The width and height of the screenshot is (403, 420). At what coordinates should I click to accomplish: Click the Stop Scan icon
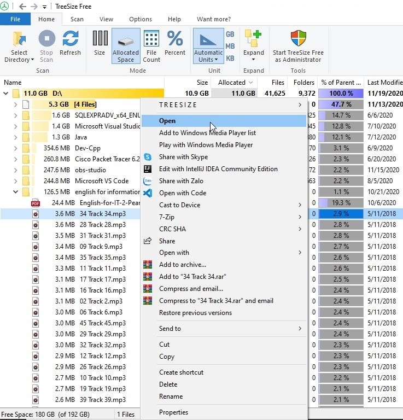tap(46, 38)
